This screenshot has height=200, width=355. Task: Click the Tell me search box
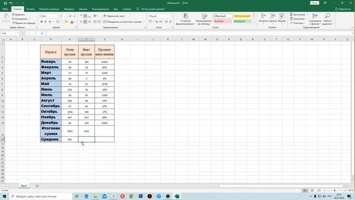click(151, 9)
